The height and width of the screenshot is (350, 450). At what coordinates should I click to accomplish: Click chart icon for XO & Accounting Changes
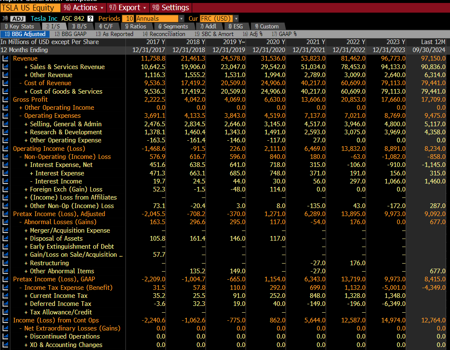(x=5, y=344)
